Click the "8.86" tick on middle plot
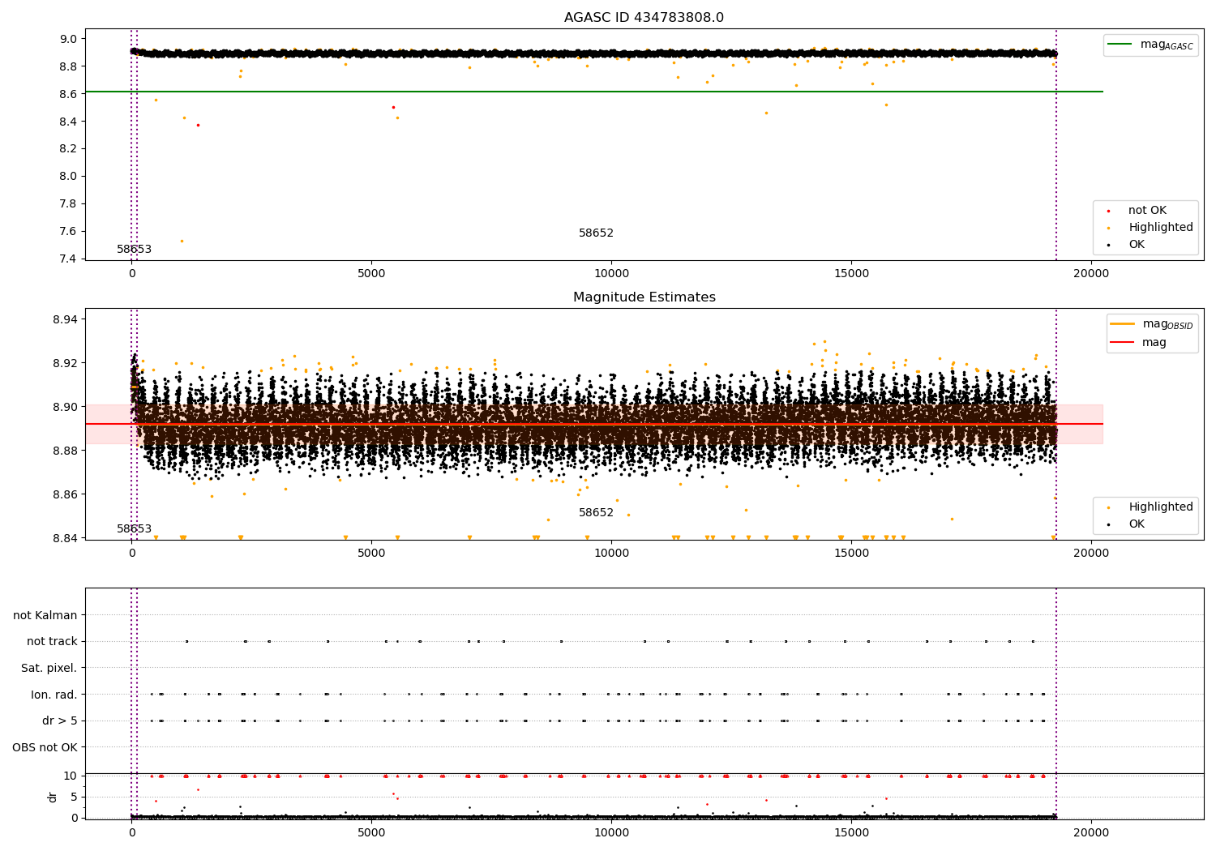Screen dimensions: 1216x851 click(x=66, y=494)
